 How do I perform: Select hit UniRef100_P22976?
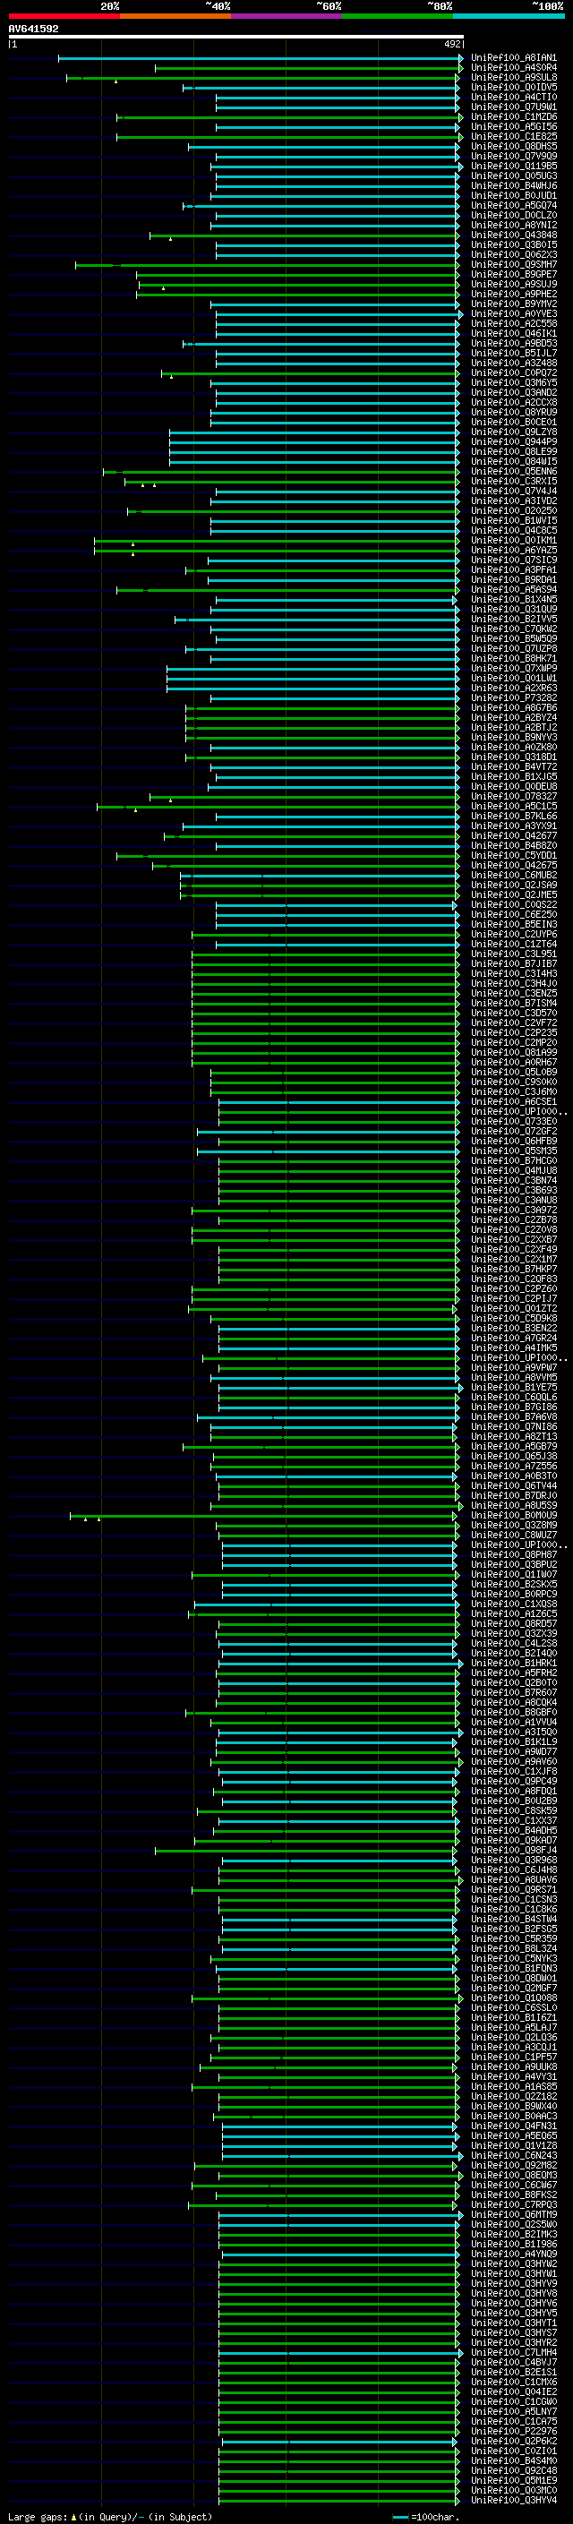pos(513,2432)
